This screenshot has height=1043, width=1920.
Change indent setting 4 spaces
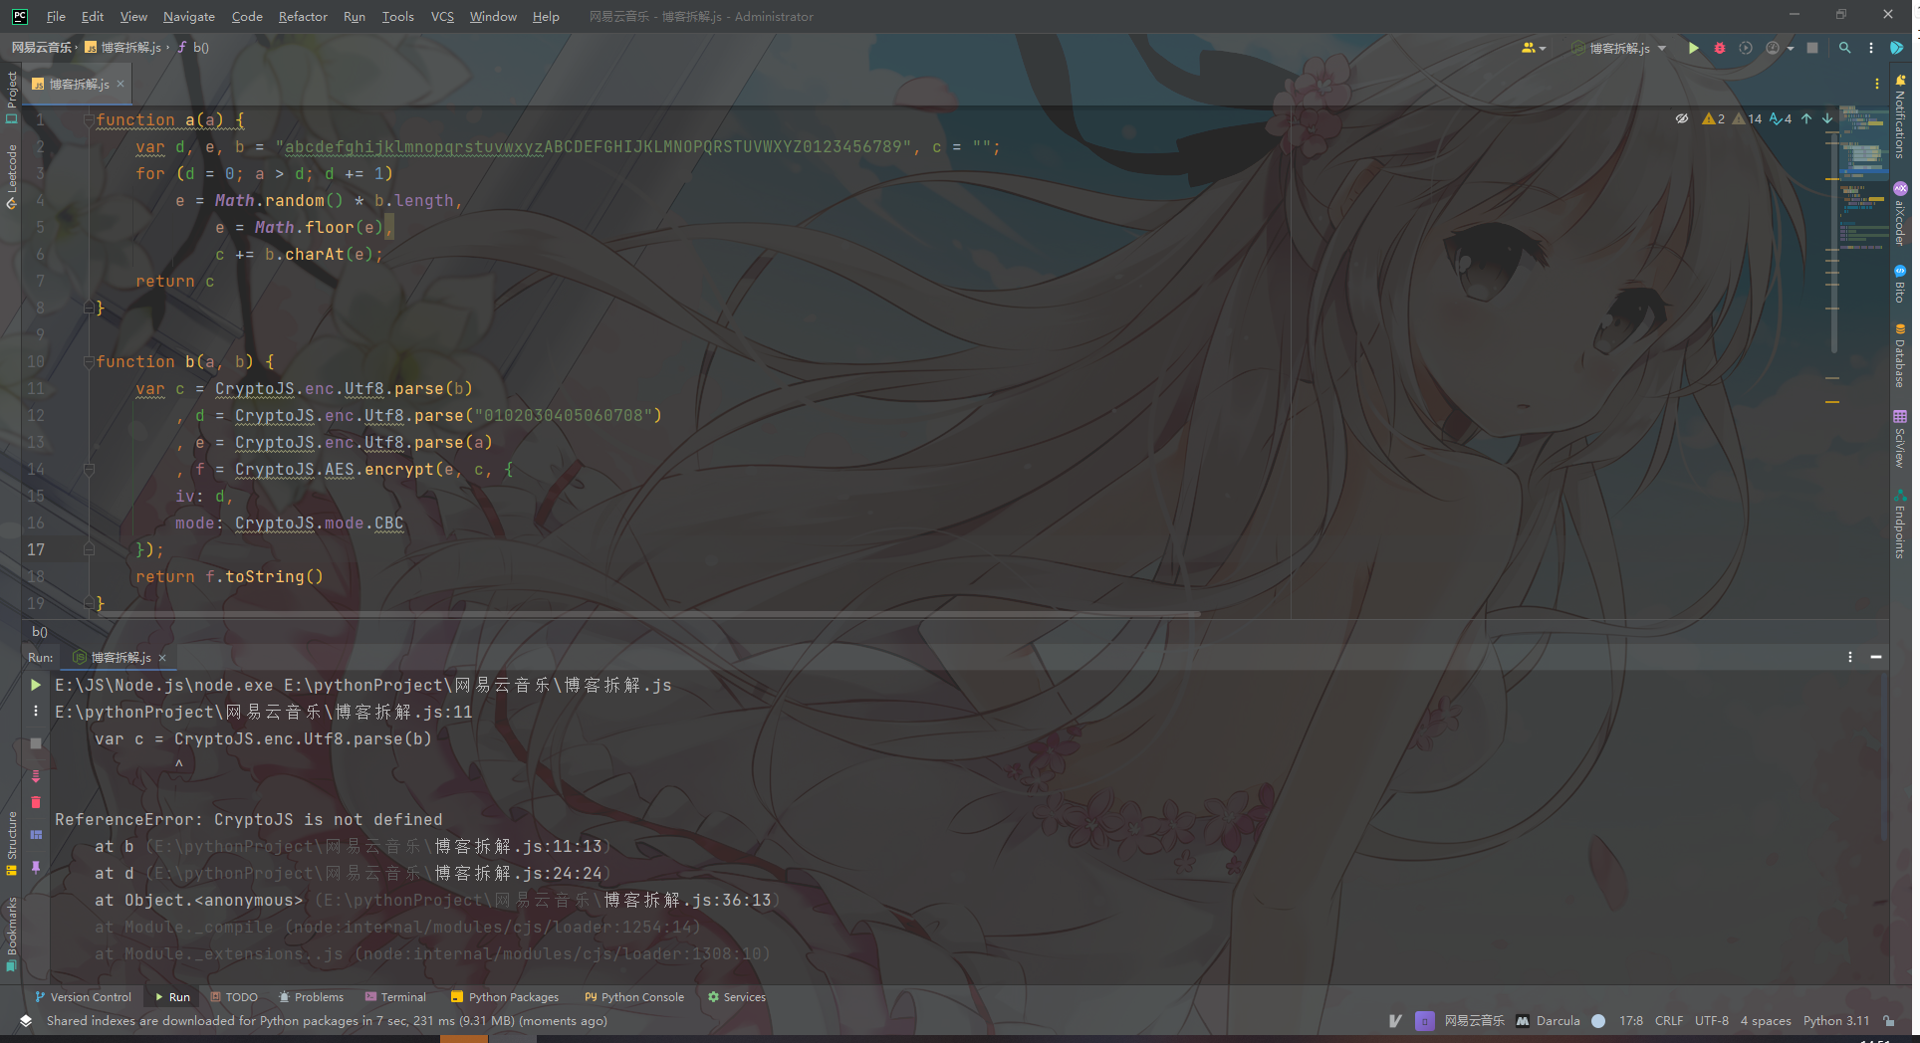click(x=1766, y=1021)
